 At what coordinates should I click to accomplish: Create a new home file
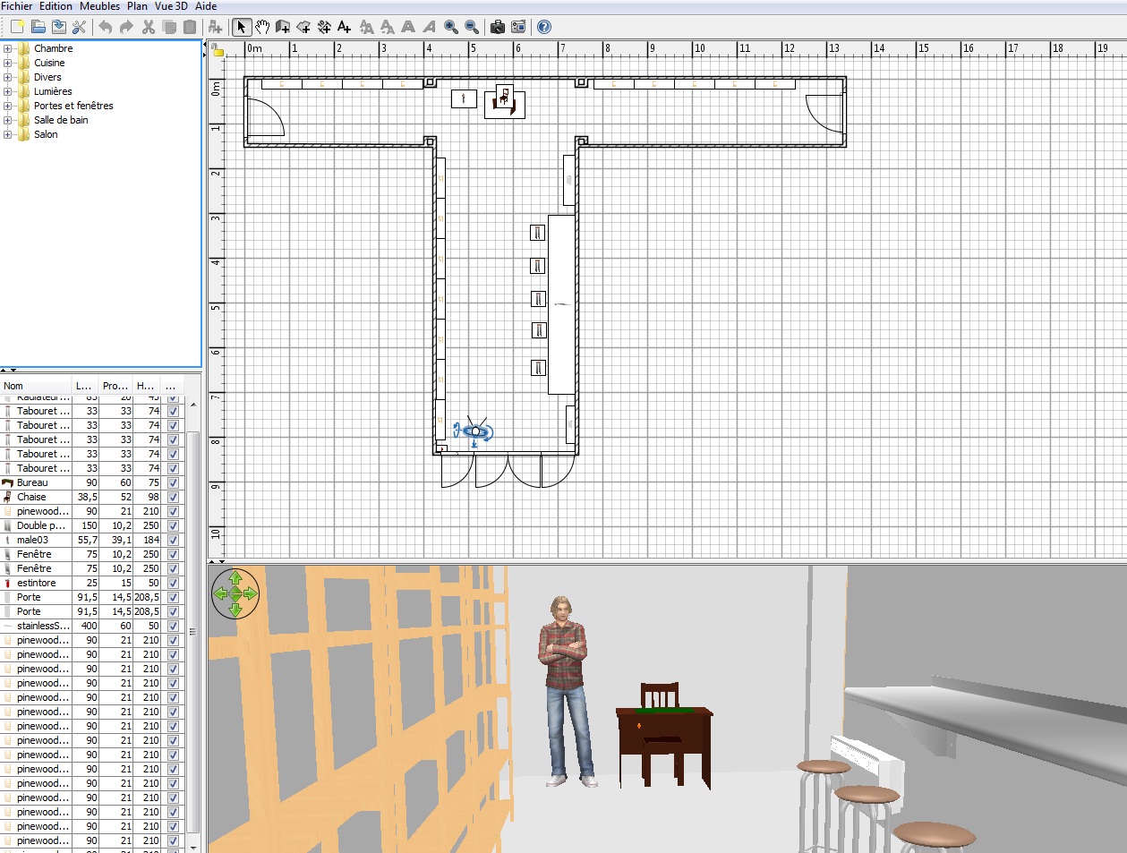click(17, 27)
